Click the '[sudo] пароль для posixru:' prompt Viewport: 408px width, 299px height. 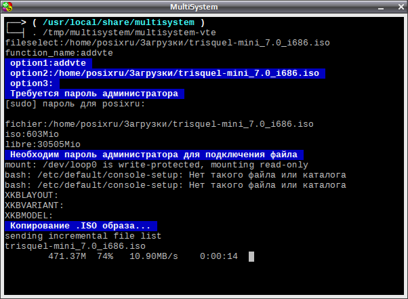coord(75,104)
